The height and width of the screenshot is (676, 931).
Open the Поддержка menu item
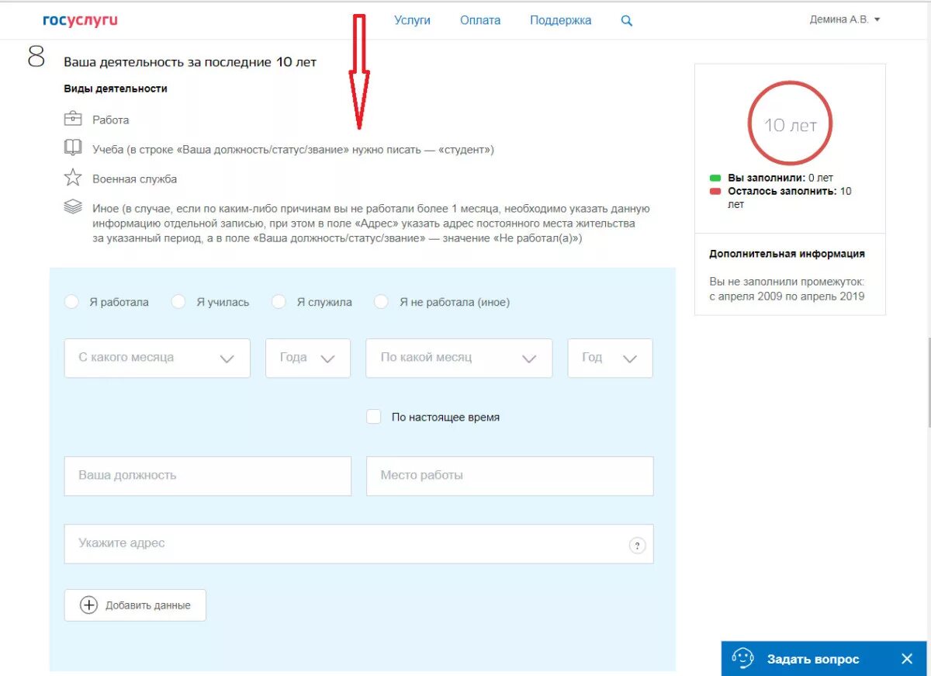[x=561, y=20]
